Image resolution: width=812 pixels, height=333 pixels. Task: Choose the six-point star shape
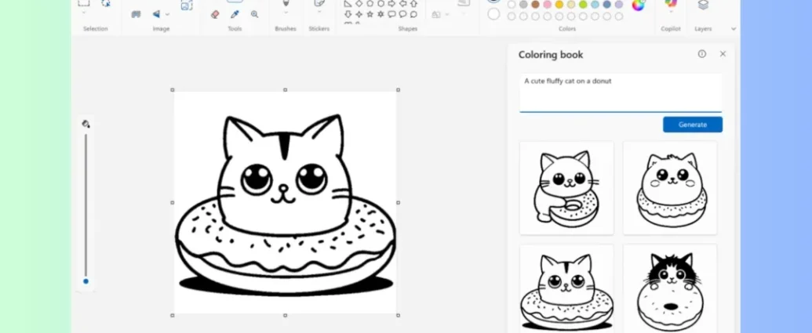point(381,14)
